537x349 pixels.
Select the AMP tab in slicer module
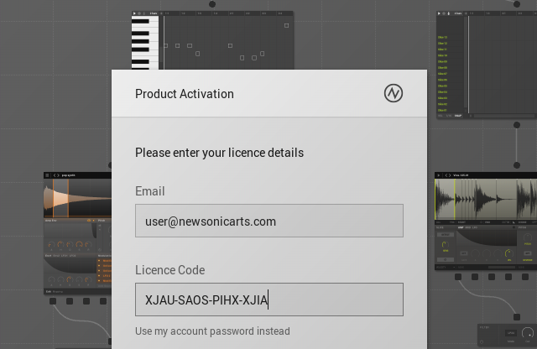(x=461, y=227)
